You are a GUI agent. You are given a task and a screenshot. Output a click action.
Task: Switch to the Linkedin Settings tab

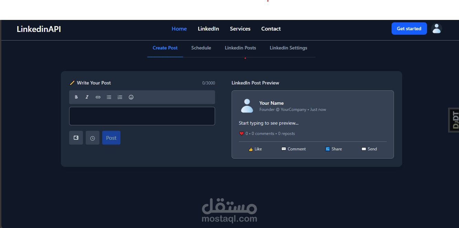[288, 48]
